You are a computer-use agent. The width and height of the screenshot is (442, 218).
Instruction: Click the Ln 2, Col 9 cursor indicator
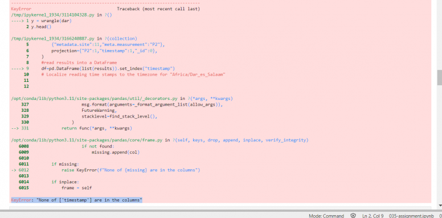(373, 216)
